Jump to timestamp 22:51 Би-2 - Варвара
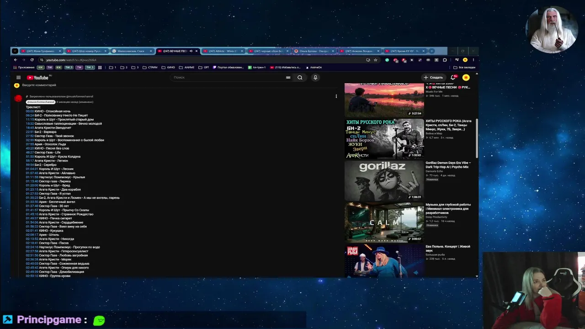 point(30,132)
